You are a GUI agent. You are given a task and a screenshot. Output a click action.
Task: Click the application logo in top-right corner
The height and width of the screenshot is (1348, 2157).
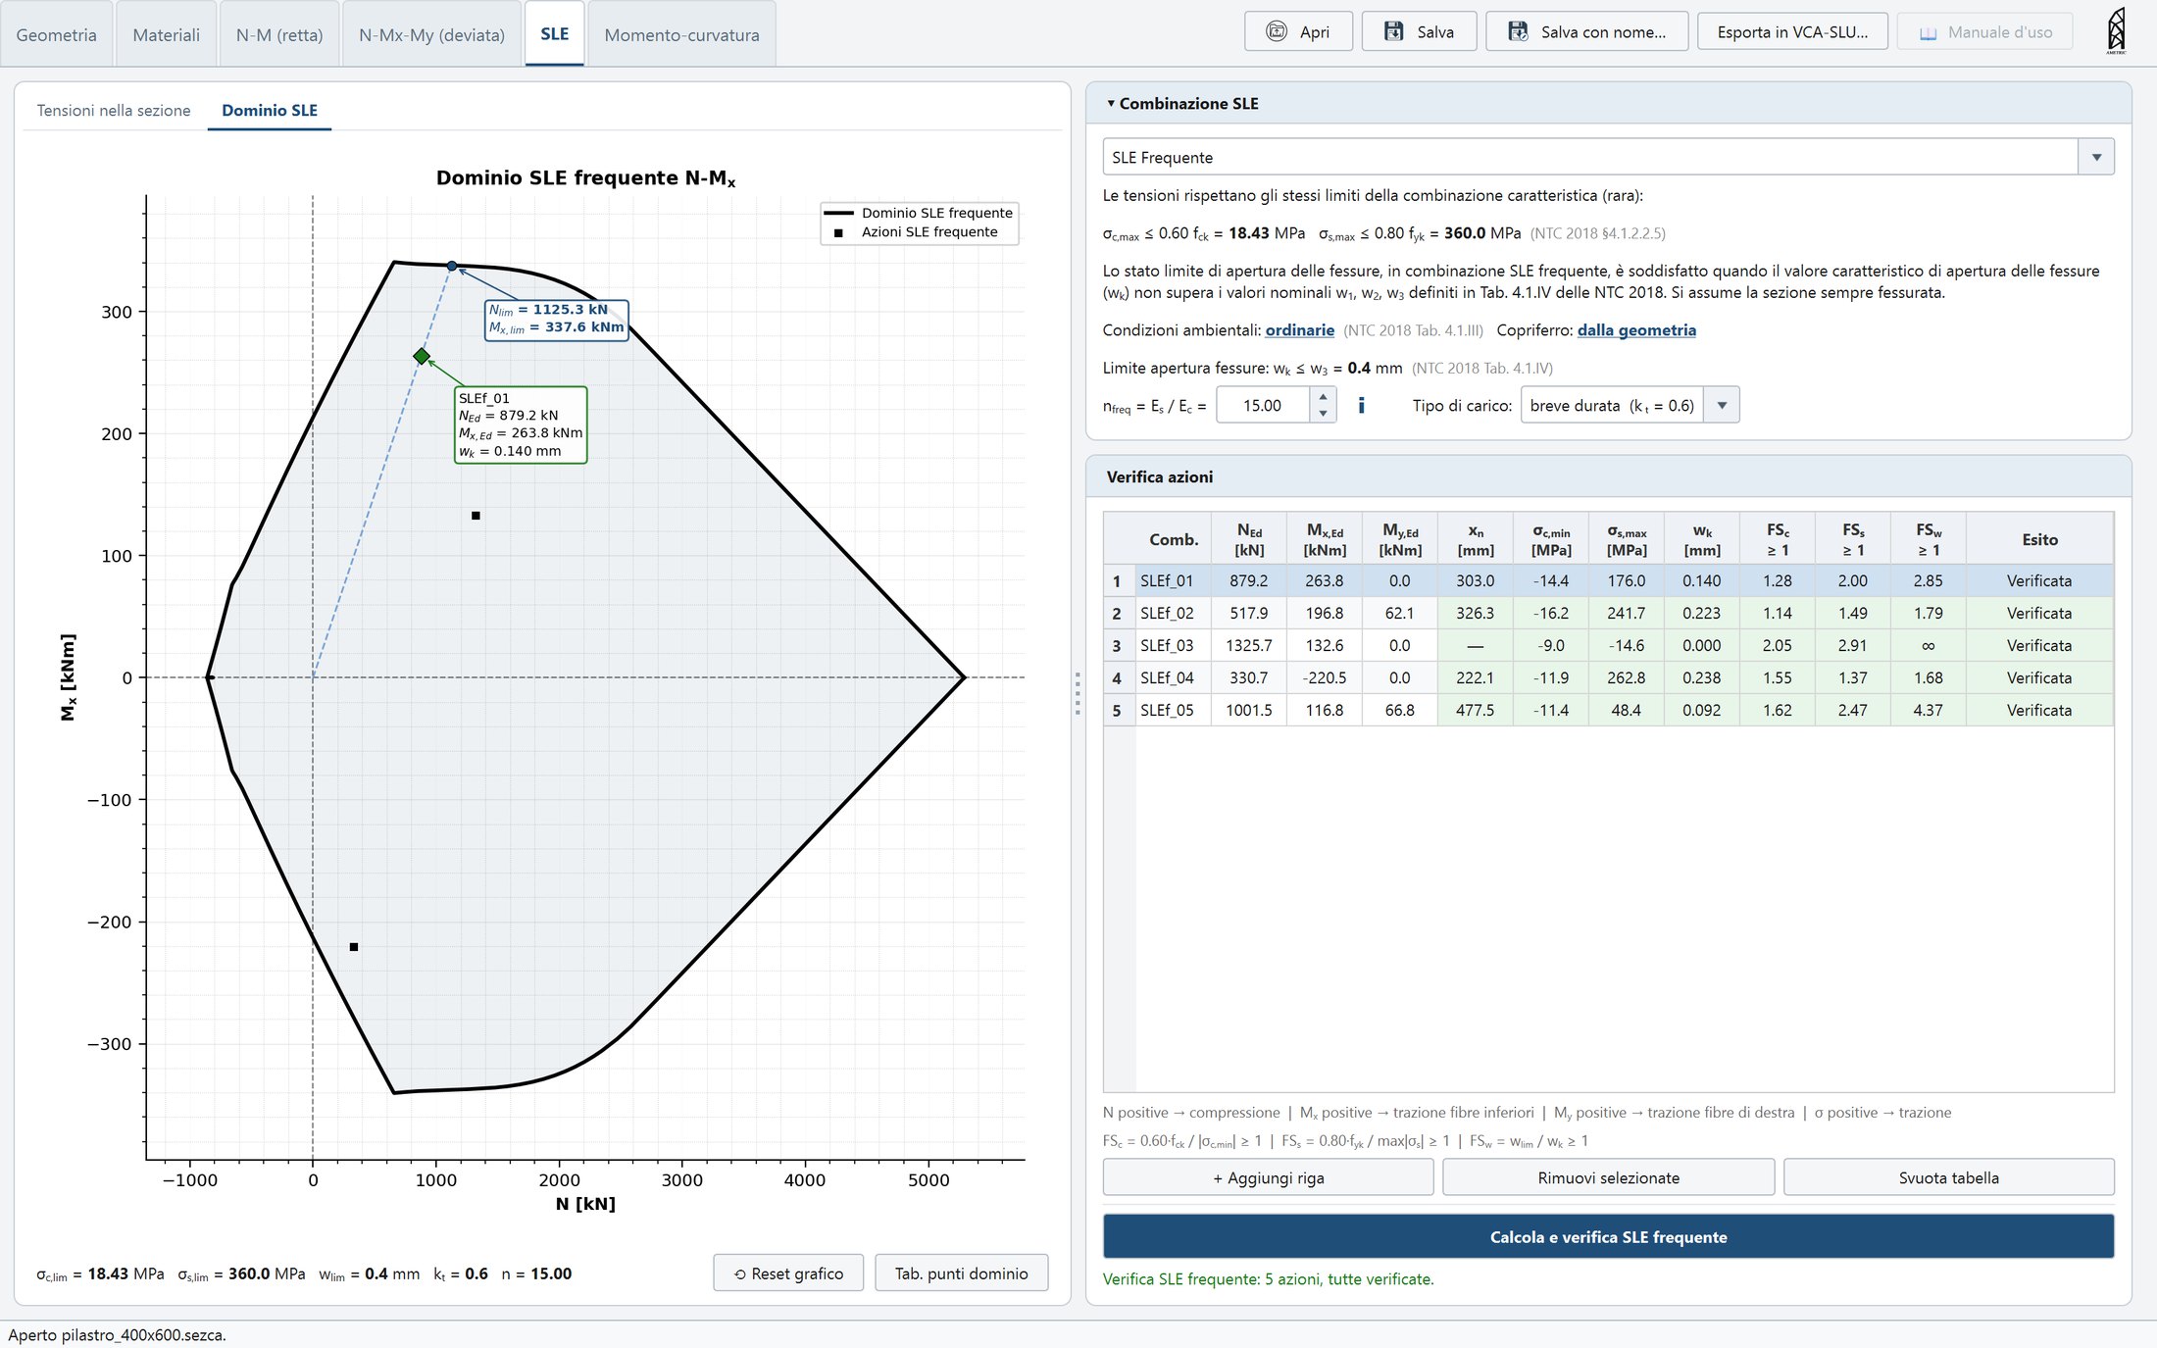(x=2116, y=30)
